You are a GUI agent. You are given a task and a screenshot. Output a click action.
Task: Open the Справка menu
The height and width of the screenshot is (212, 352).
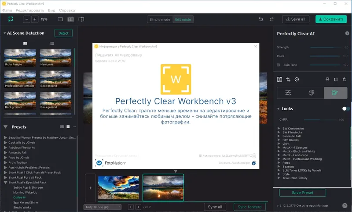(x=67, y=10)
